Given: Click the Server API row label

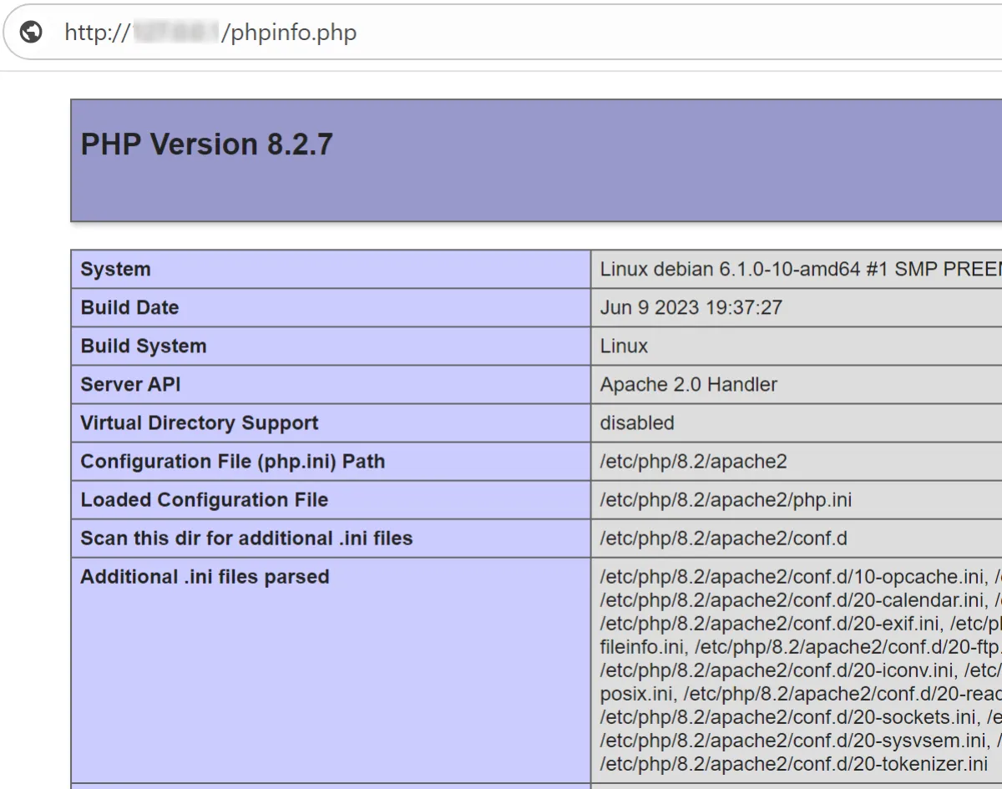Looking at the screenshot, I should [130, 385].
